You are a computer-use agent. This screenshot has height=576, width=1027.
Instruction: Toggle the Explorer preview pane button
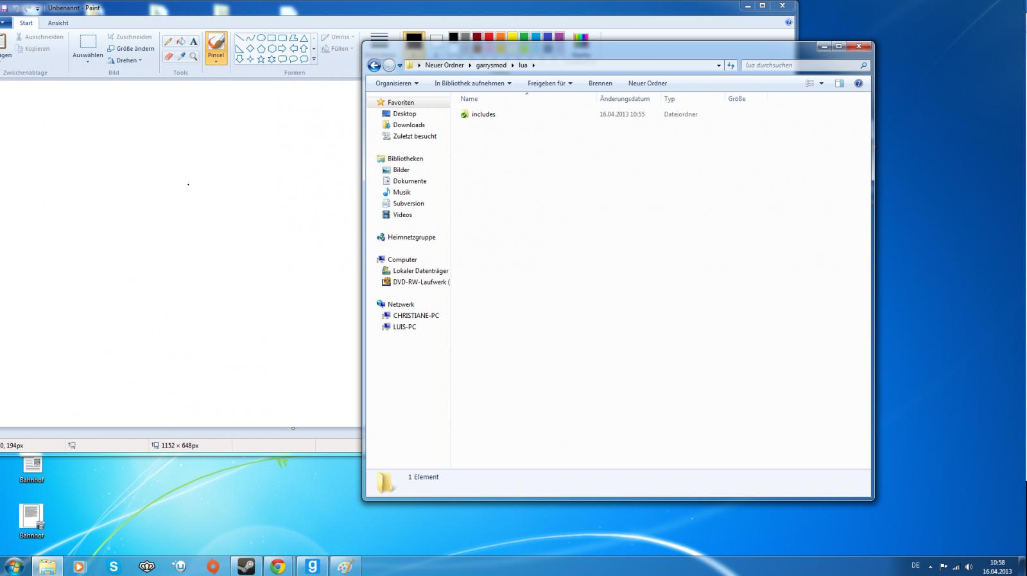[x=839, y=83]
